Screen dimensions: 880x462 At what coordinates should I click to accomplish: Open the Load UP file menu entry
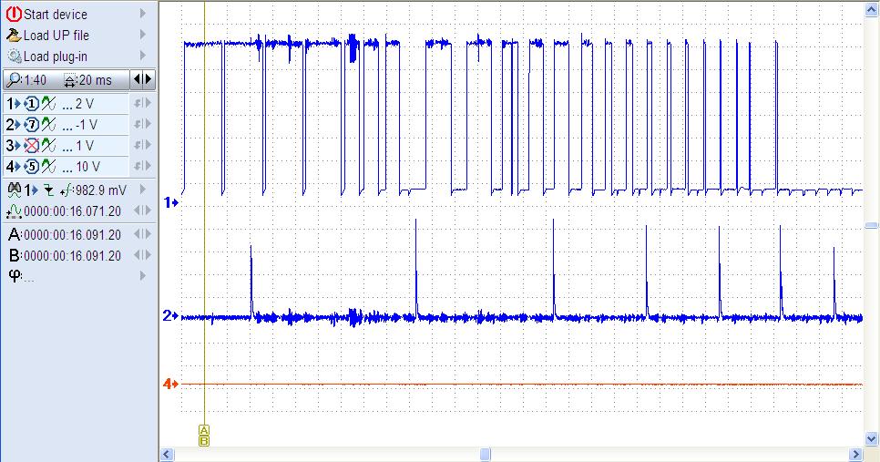coord(56,36)
